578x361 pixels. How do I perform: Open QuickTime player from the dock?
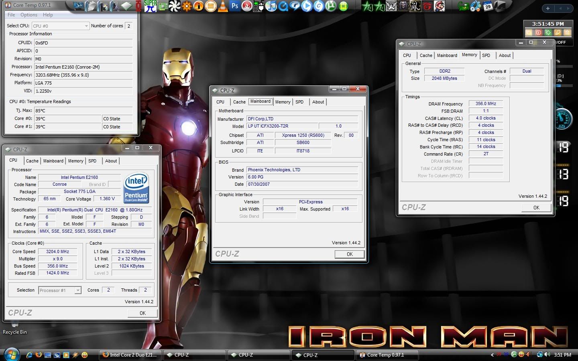pyautogui.click(x=283, y=6)
